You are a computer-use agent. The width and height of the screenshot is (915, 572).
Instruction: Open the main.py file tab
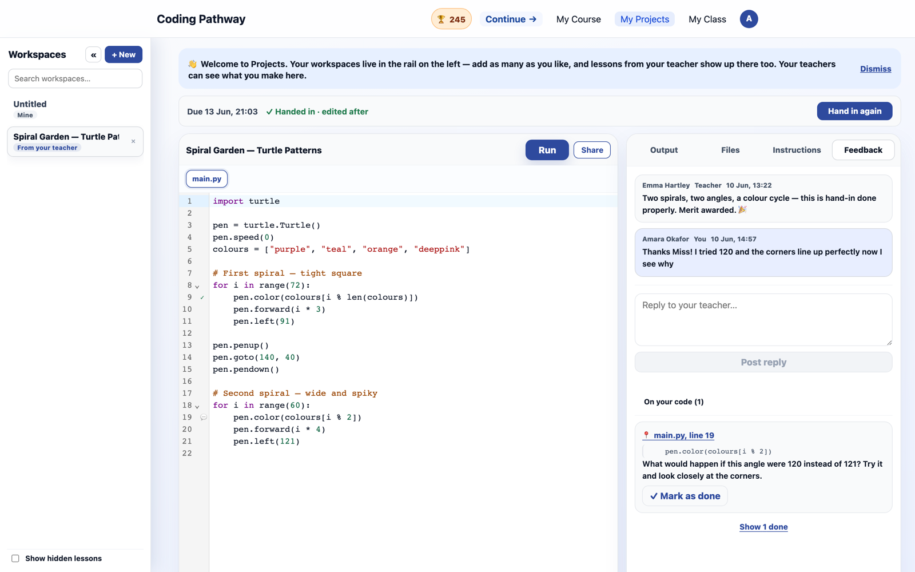[x=206, y=179]
